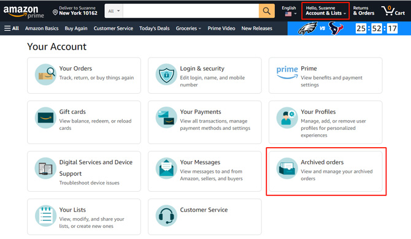Click the Amazon Prime logo
Screen dimensions: 411x239
click(23, 12)
